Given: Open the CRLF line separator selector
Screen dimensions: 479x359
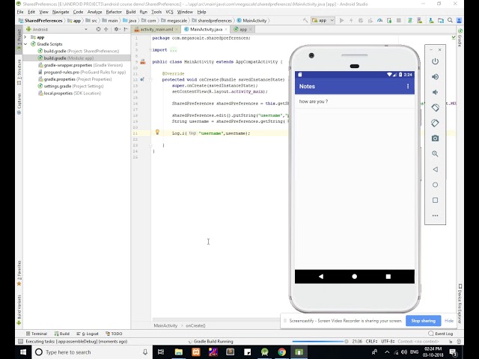Looking at the screenshot, I should [371, 341].
